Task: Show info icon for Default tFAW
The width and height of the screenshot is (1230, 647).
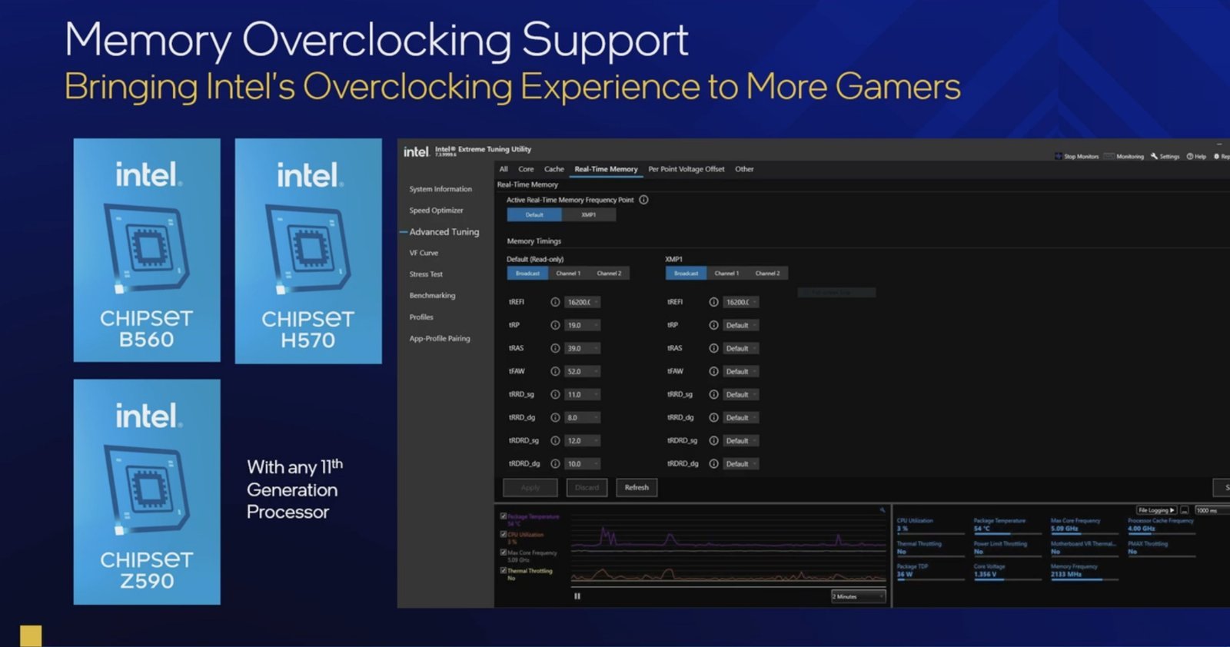Action: coord(555,371)
